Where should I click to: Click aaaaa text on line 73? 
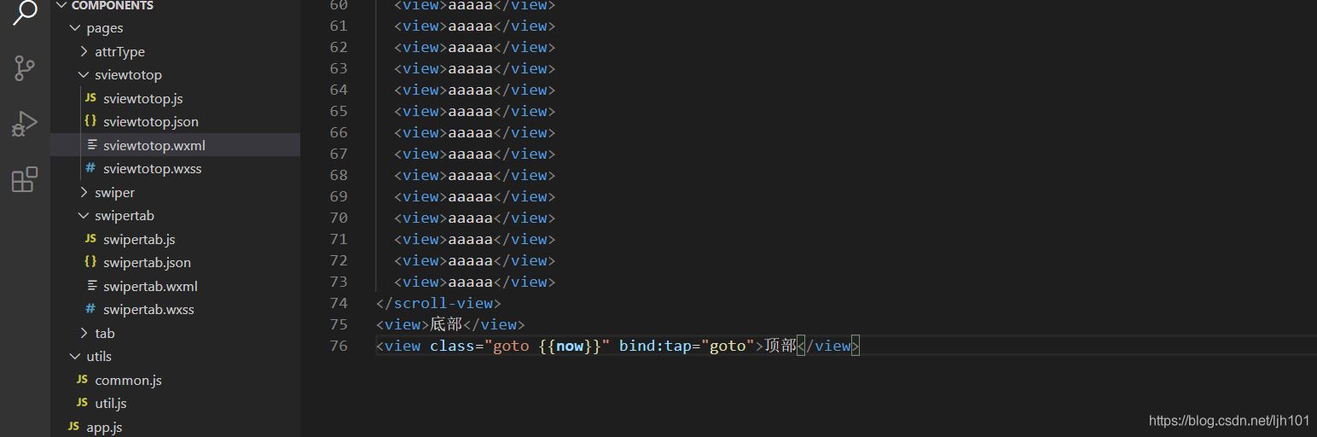coord(470,282)
